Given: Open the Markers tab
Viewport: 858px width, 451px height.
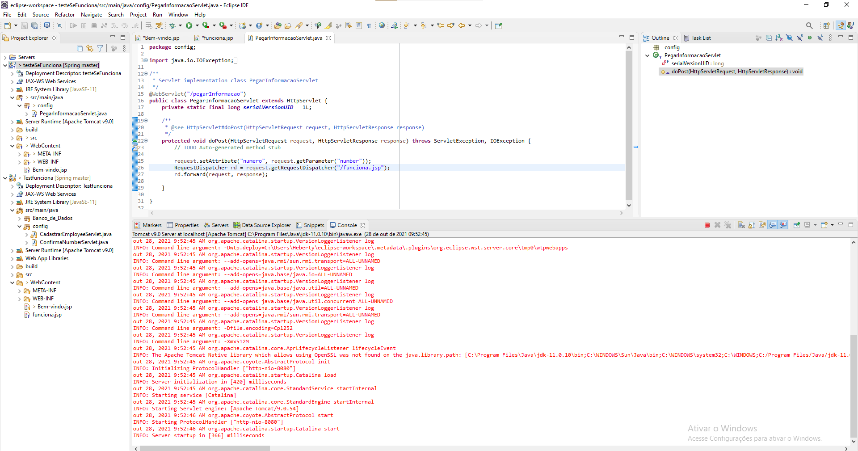Looking at the screenshot, I should coord(148,225).
